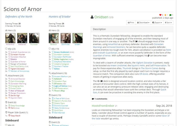Click the Scions of Arnor title
Viewport: 177px width, 126px height.
[x=23, y=9]
